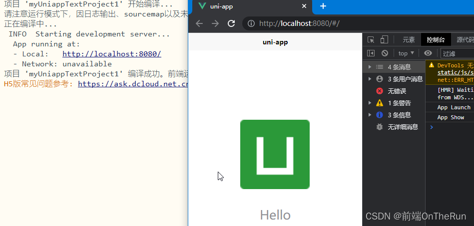This screenshot has width=474, height=226.
Task: Select the 无详细消息 sidebar row
Action: [x=394, y=127]
